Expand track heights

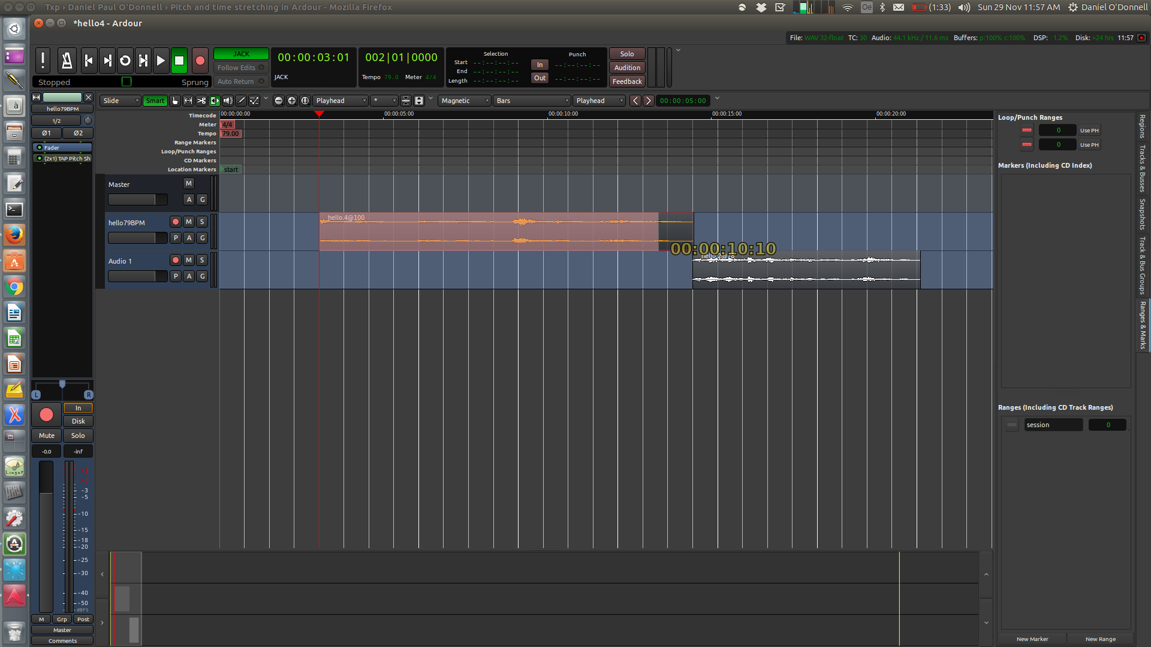tap(419, 101)
